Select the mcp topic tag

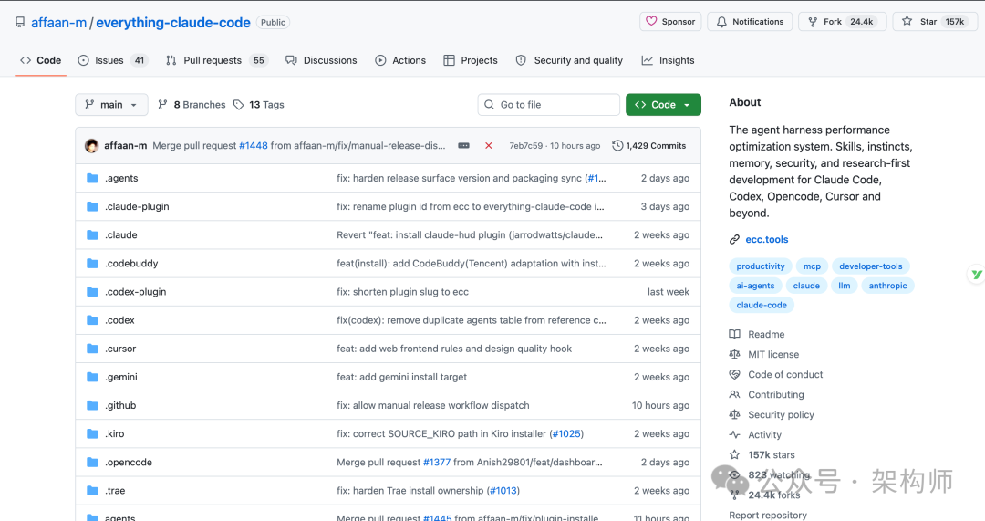pos(812,266)
